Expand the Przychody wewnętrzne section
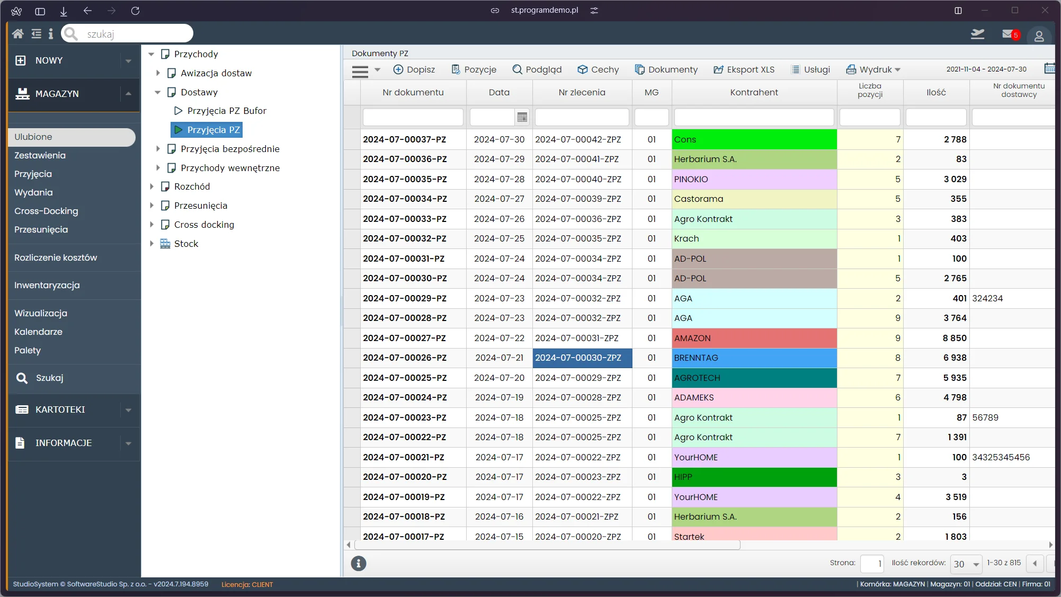This screenshot has height=597, width=1061. [x=154, y=168]
